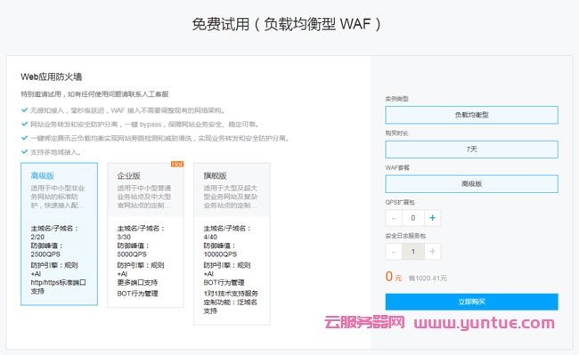
Task: Click the QPS扩展包 quantity field
Action: [413, 218]
